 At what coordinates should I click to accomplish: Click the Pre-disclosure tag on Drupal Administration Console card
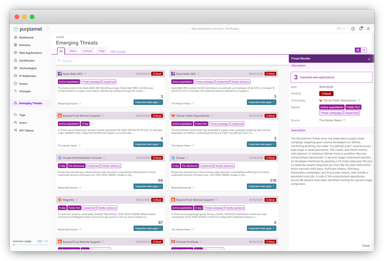coord(76,166)
